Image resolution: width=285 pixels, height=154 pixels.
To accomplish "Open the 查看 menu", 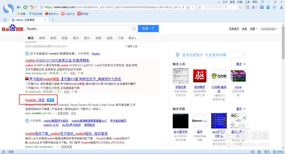I will (232, 2).
